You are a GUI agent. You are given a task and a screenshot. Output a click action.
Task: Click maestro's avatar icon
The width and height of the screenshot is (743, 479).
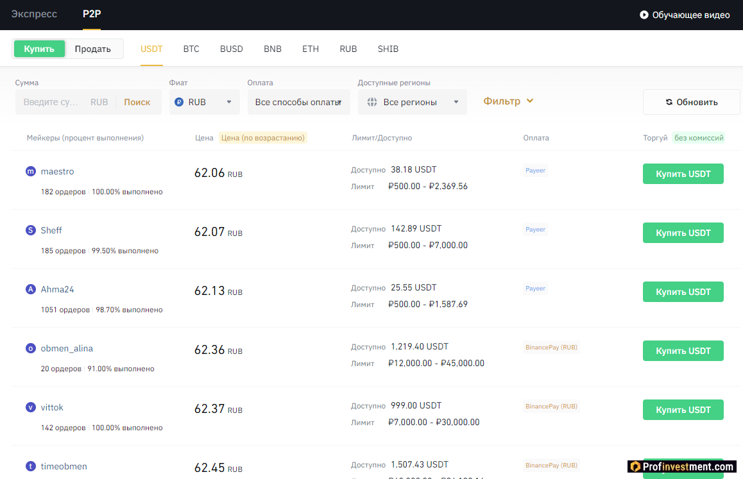[31, 171]
